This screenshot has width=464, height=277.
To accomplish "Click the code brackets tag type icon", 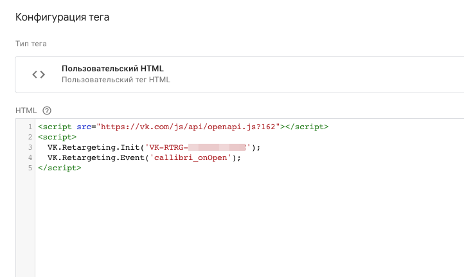I will point(39,75).
